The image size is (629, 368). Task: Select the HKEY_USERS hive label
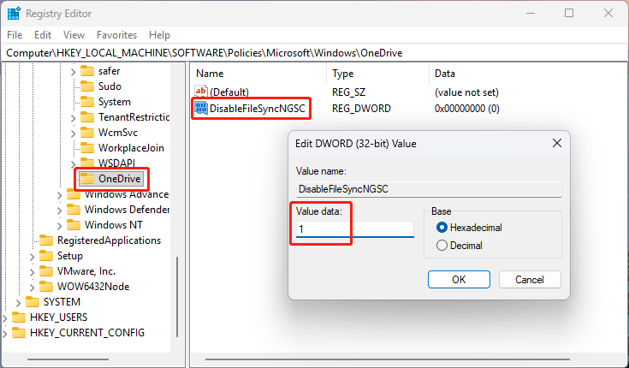pyautogui.click(x=58, y=318)
